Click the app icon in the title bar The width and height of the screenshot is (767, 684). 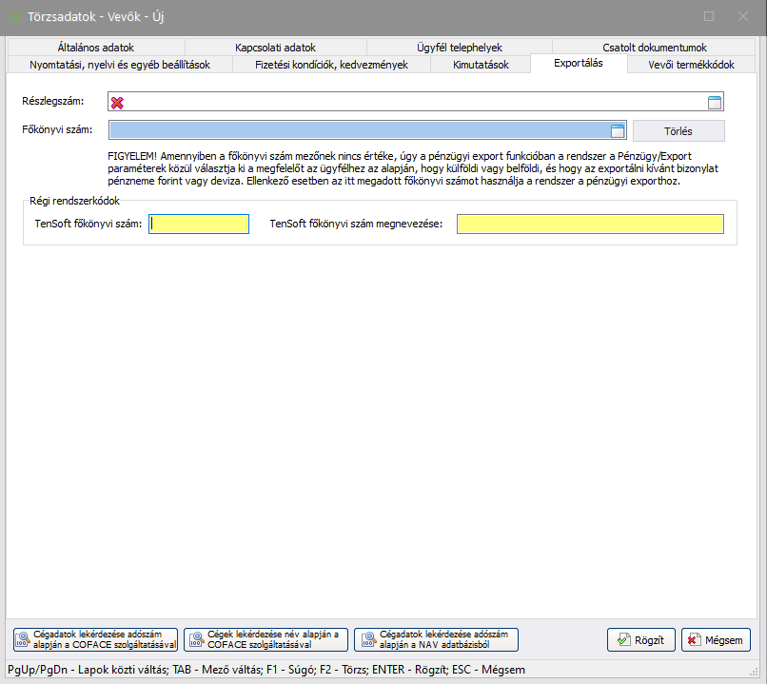(15, 16)
